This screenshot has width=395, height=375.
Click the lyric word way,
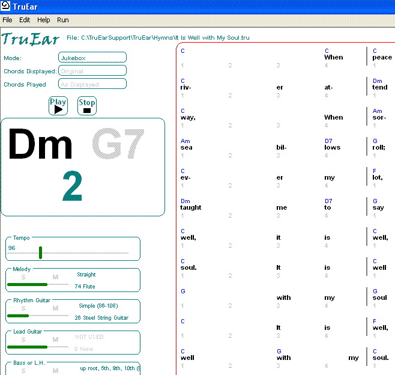click(x=188, y=118)
